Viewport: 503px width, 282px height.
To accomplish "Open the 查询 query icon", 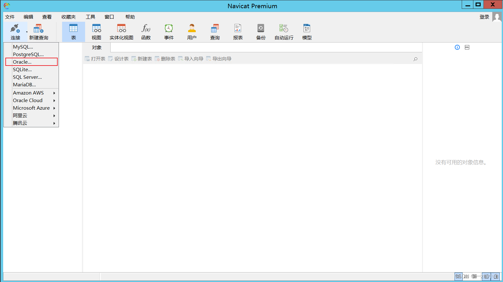I will (x=215, y=28).
